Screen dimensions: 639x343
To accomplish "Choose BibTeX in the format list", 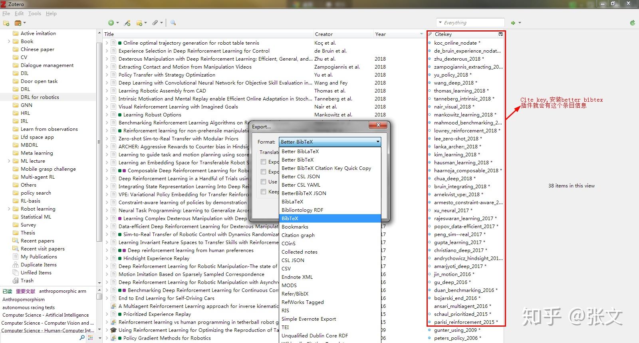I will pyautogui.click(x=330, y=219).
